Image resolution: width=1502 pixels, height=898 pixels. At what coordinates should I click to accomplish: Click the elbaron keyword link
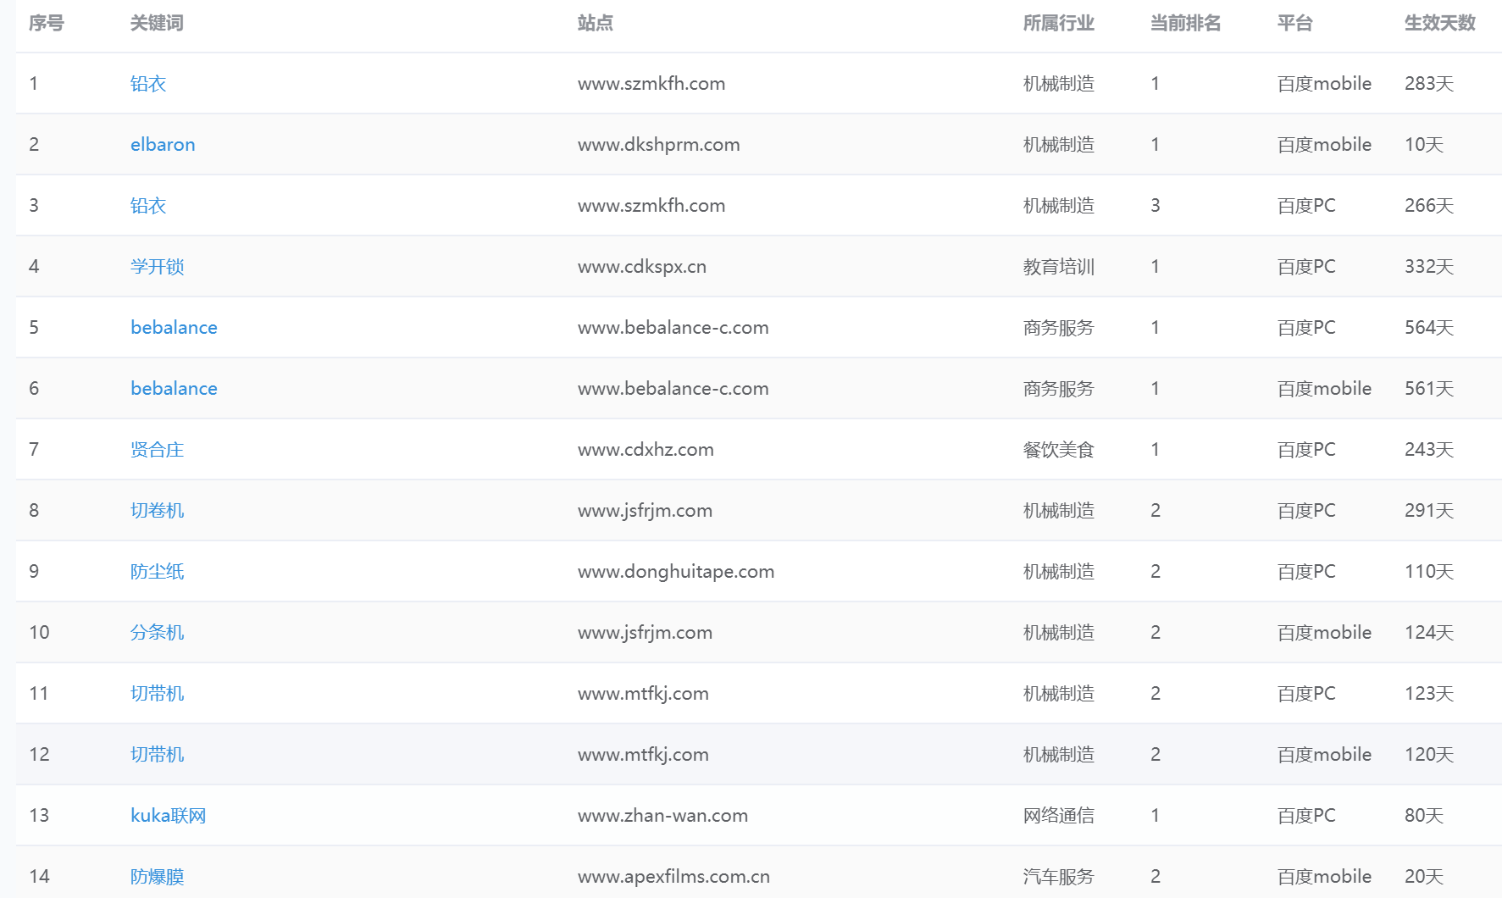[163, 145]
